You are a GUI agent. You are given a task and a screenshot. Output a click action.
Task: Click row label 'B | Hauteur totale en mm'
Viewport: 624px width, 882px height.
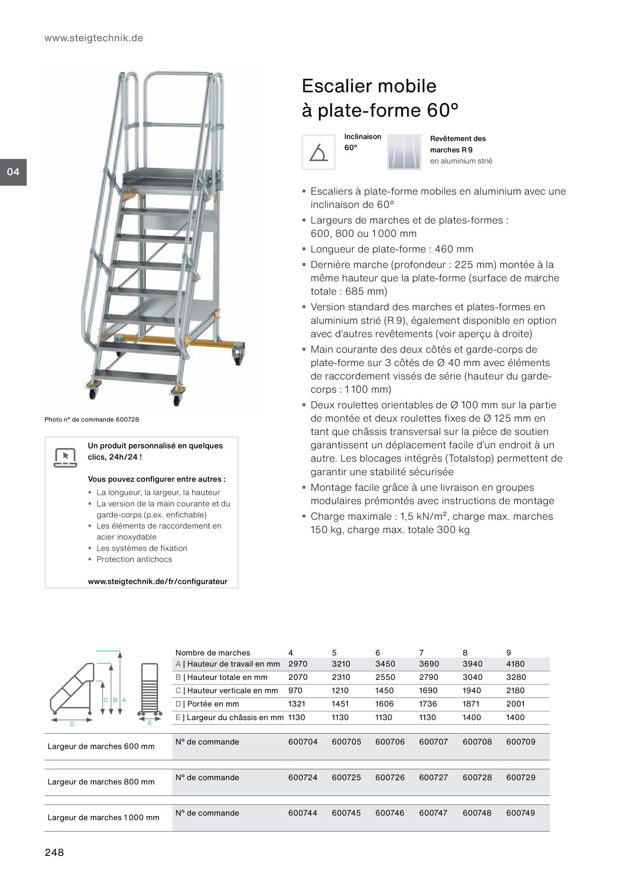[x=221, y=677]
